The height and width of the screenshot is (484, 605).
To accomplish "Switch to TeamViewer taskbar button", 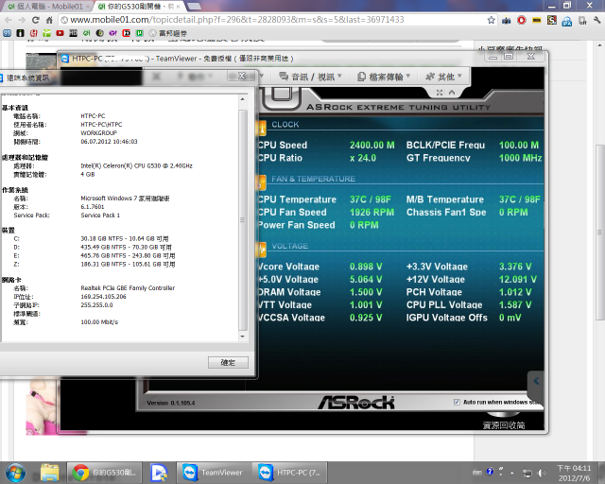I will [x=215, y=473].
